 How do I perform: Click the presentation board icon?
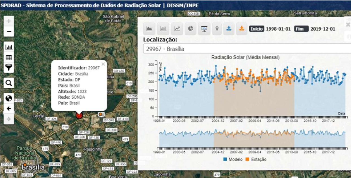coord(204,29)
